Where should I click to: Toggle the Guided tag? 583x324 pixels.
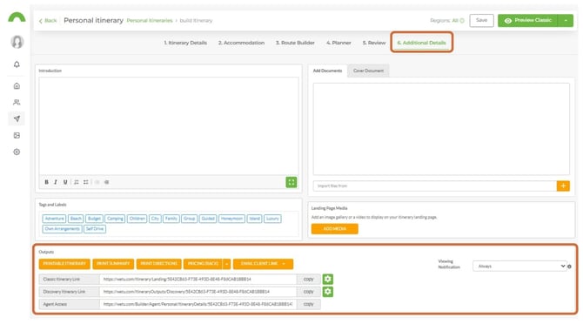click(208, 219)
